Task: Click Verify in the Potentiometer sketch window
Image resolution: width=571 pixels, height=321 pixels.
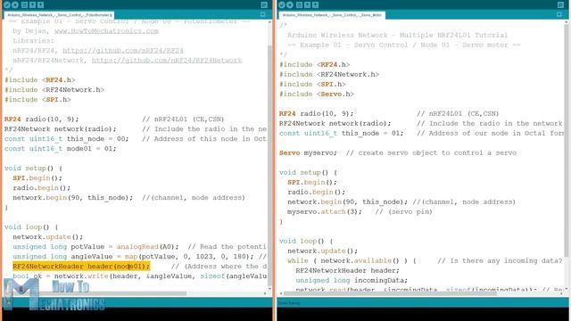Action: [x=7, y=4]
